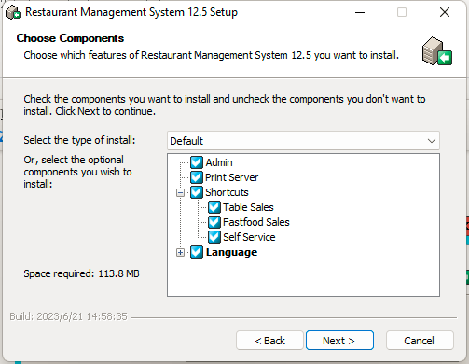Select the Language tree item label
Viewport: 469px width, 364px height.
(231, 252)
